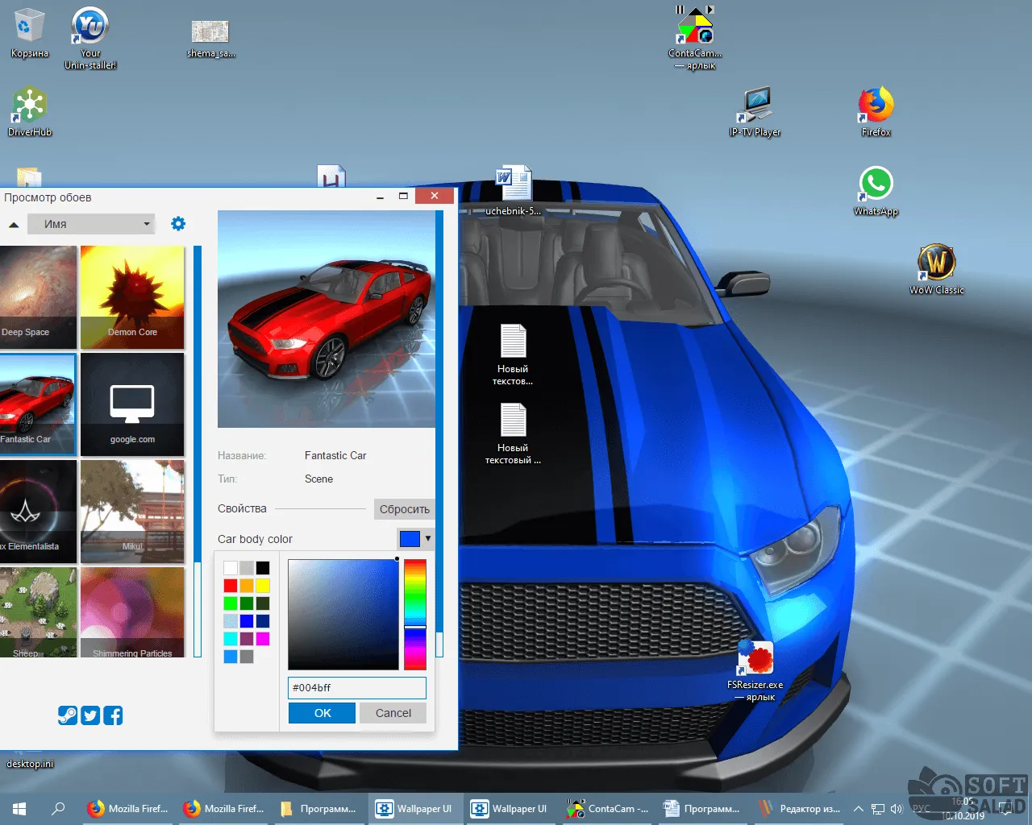The width and height of the screenshot is (1032, 825).
Task: Open Your Uninstaller desktop shortcut
Action: [90, 38]
